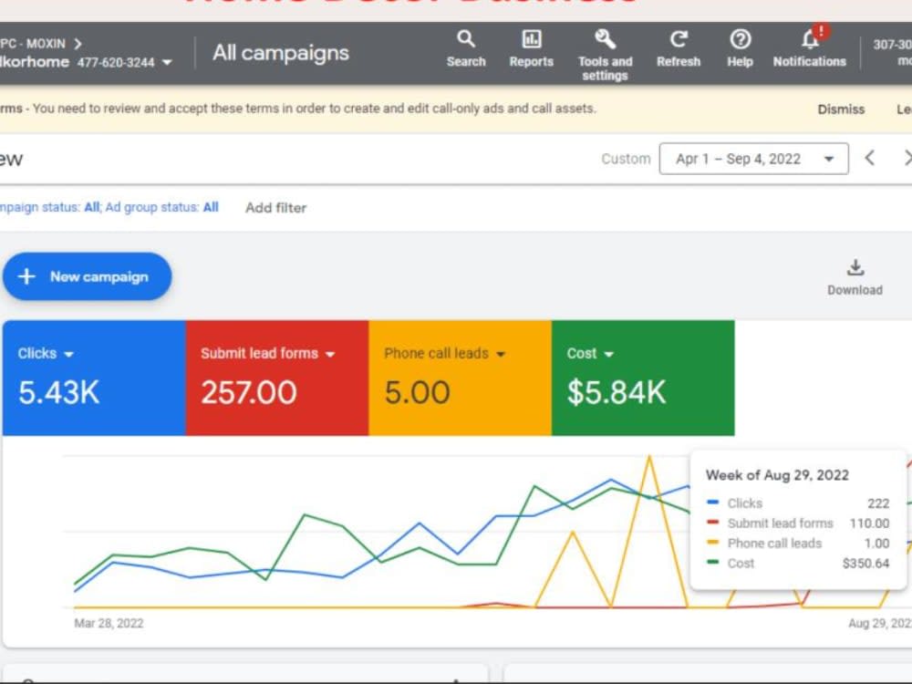
Task: Click the Ad group status: All filter
Action: pos(161,207)
